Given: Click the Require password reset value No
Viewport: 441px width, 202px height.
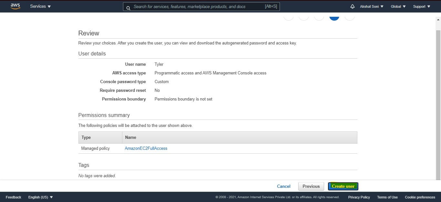Looking at the screenshot, I should 157,91.
